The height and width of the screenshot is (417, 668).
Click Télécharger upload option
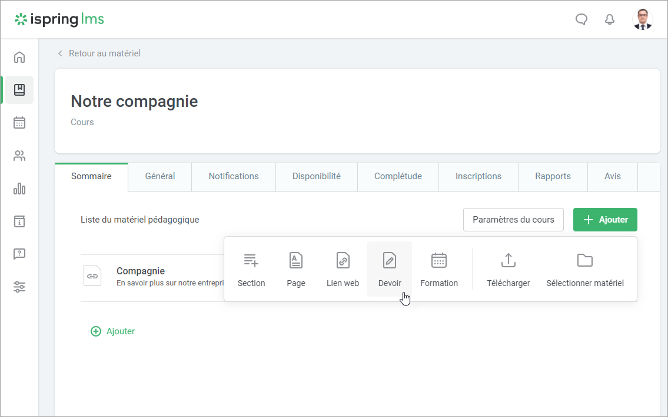point(508,269)
